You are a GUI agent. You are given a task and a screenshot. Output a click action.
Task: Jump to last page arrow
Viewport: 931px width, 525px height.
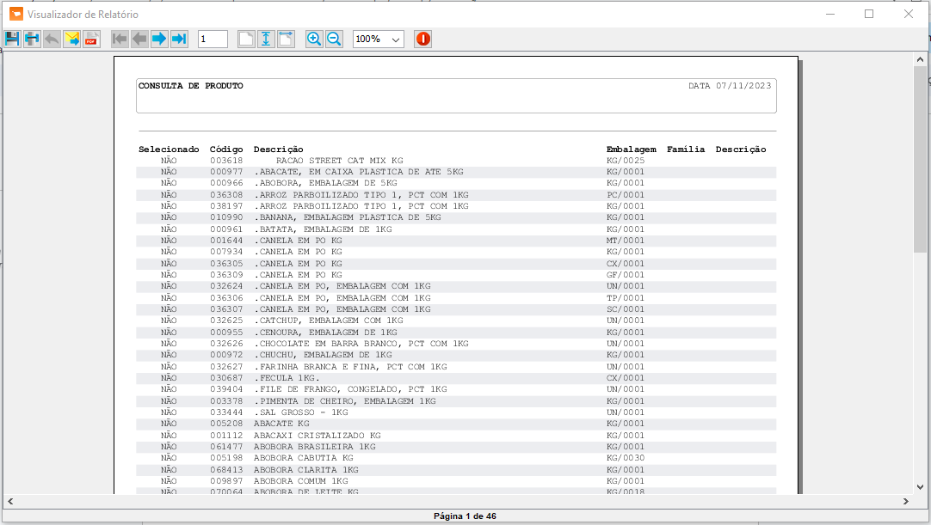tap(179, 39)
